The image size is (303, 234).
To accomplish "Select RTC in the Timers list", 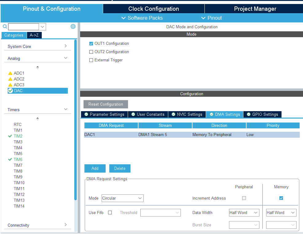I will [17, 124].
